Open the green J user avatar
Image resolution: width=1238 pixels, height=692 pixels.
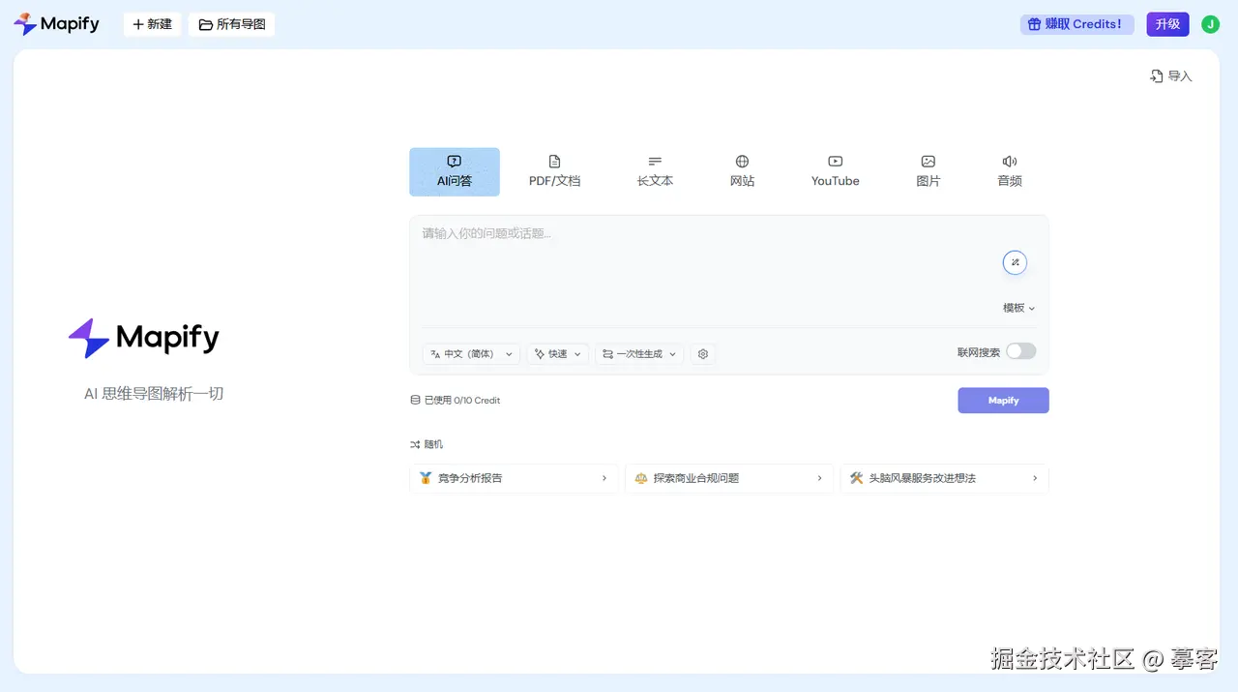(1210, 24)
